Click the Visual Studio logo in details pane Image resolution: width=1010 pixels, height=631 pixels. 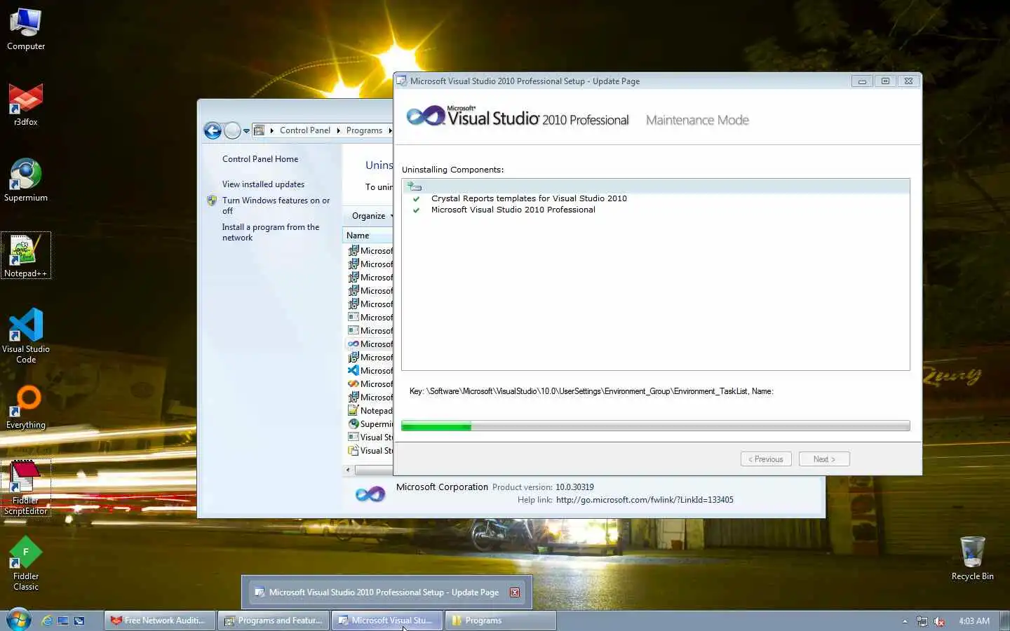pyautogui.click(x=370, y=494)
